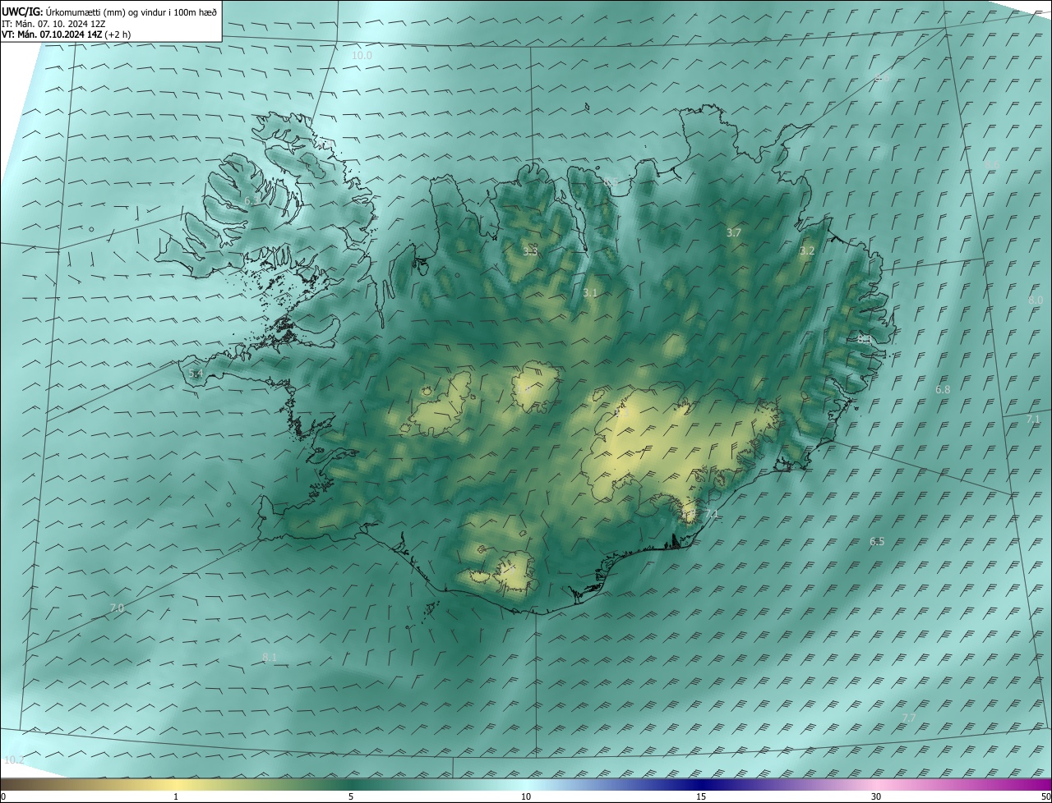Screen dimensions: 1052x803
Task: Click the title 'UWC/IG: Úrkomumætti (mm) og vindur'
Action: click(x=109, y=11)
